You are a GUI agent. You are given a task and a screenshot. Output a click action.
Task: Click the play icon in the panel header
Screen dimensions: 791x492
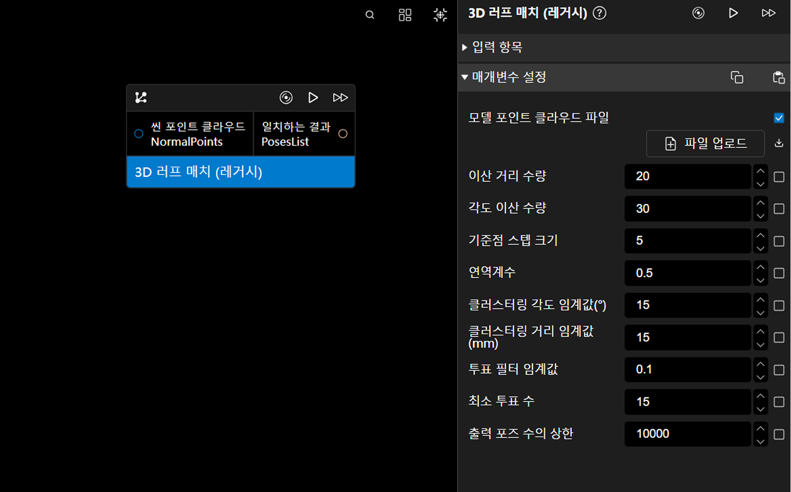pos(733,13)
